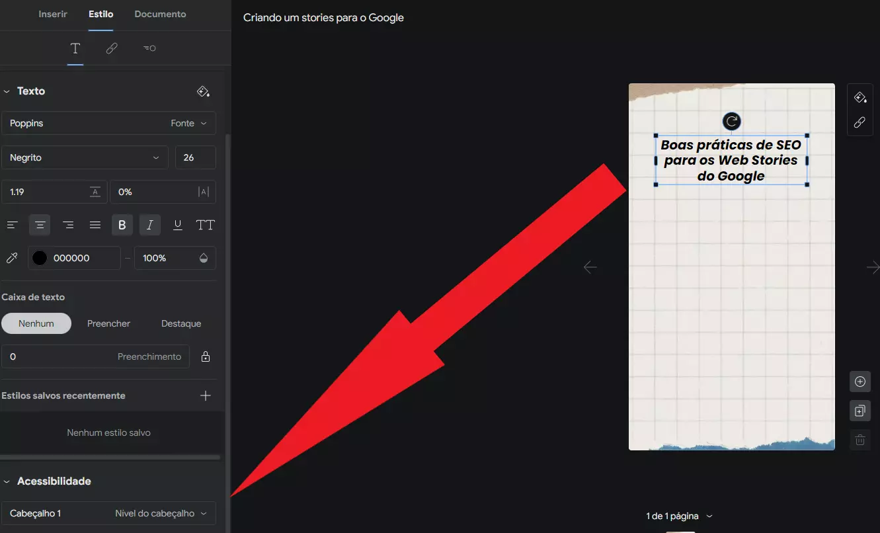
Task: Align text to the left
Action: pyautogui.click(x=12, y=225)
